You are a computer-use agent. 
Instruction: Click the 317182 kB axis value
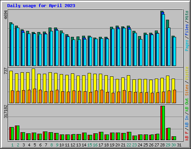click(6, 111)
